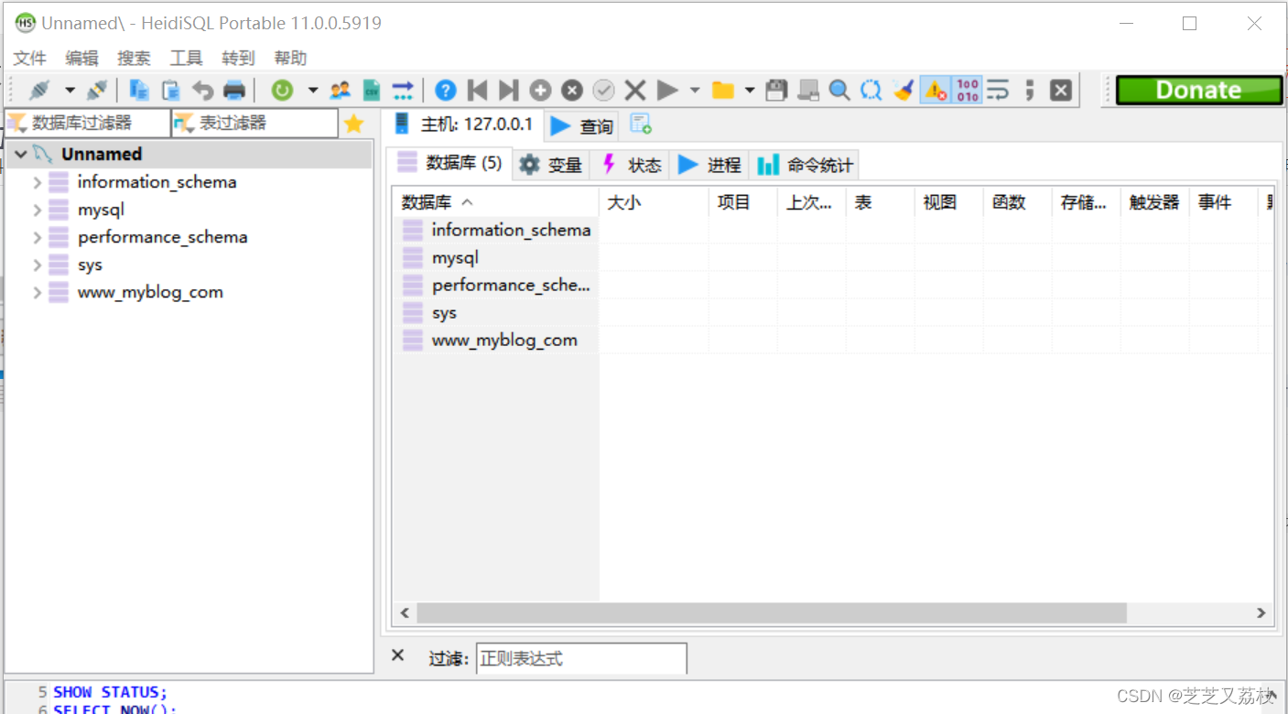Click the 正则表达式 filter input field

point(581,658)
